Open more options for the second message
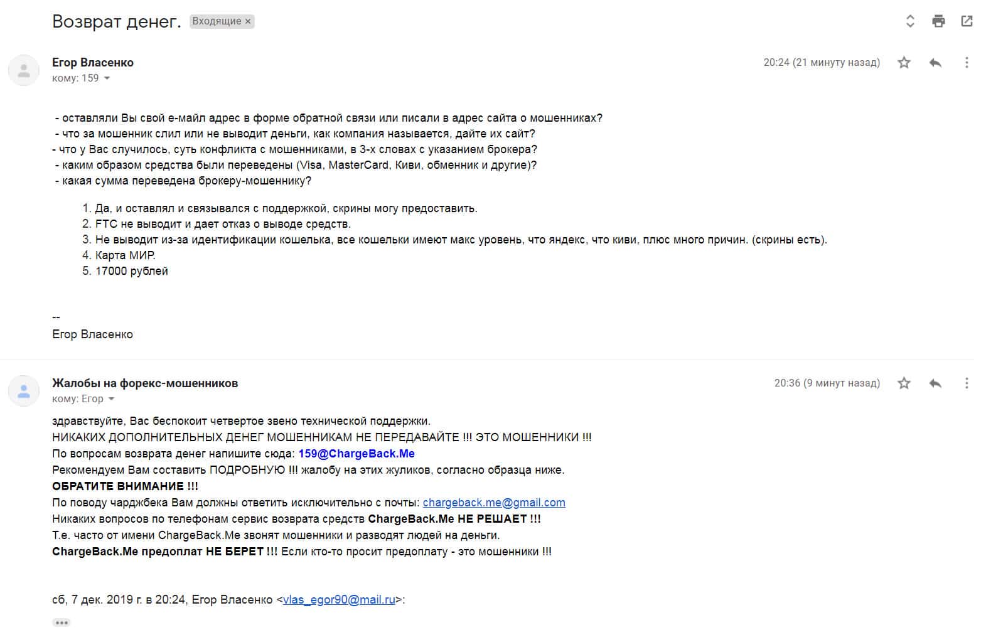This screenshot has height=635, width=986. [967, 383]
